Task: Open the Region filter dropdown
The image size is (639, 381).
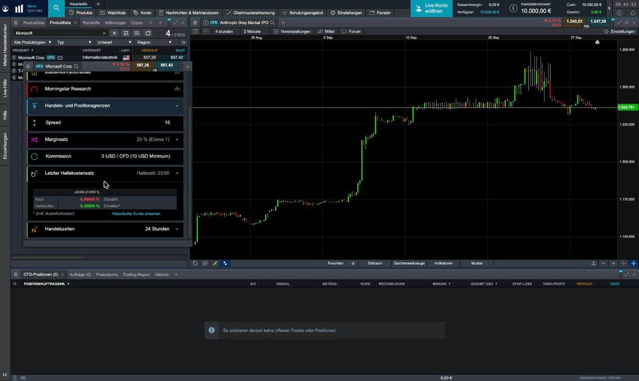Action: (x=154, y=42)
